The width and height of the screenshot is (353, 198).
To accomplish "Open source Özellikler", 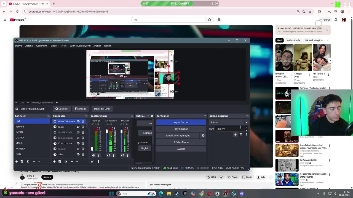I will pos(62,109).
